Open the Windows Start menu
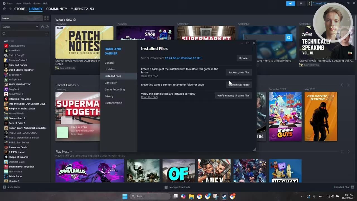Image resolution: width=357 pixels, height=201 pixels. coord(125,196)
